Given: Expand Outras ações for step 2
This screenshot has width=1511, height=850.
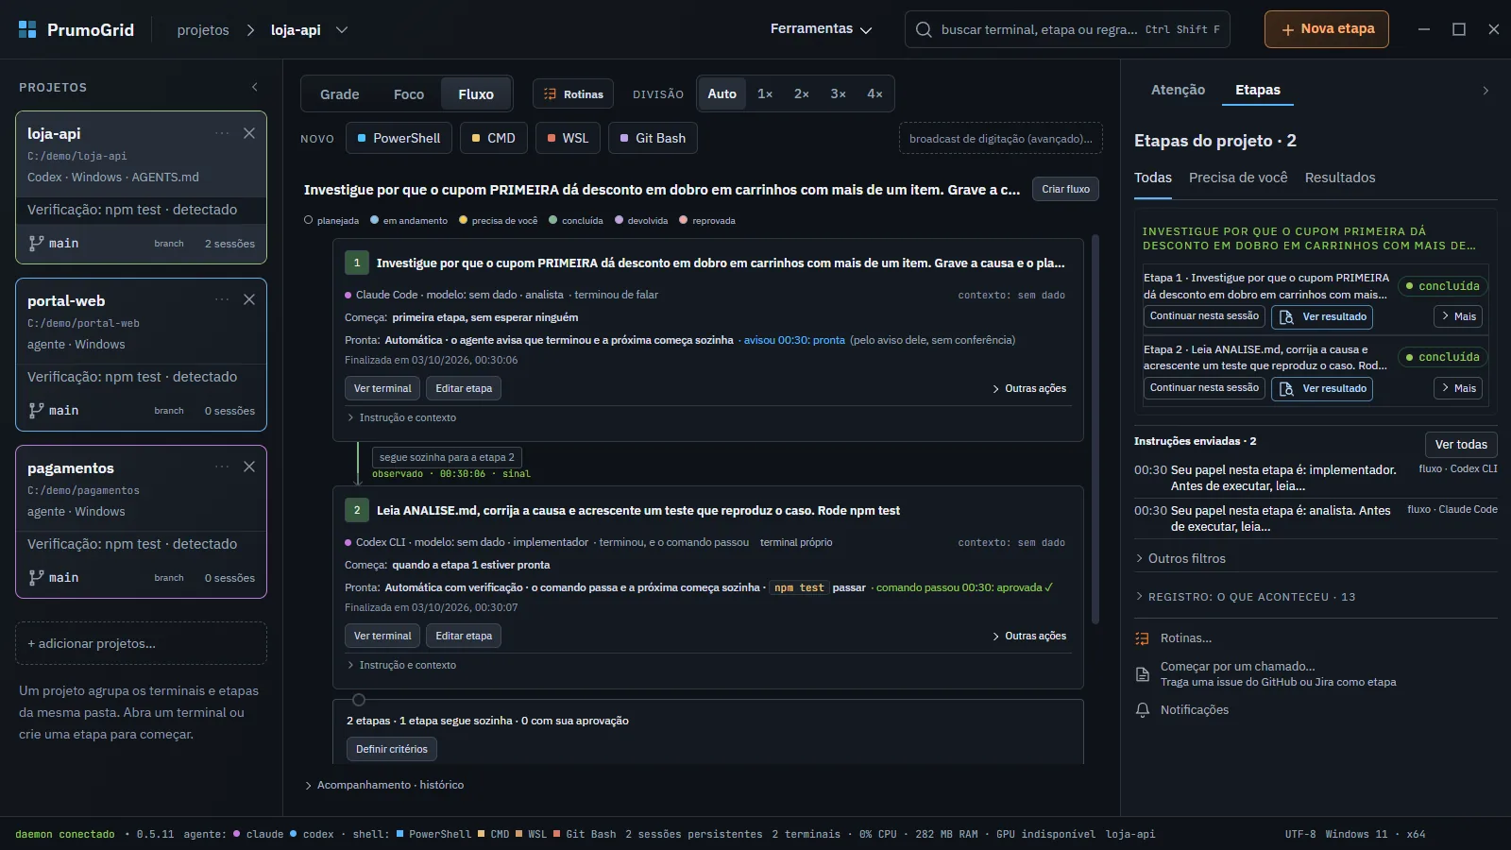Looking at the screenshot, I should (x=1029, y=637).
